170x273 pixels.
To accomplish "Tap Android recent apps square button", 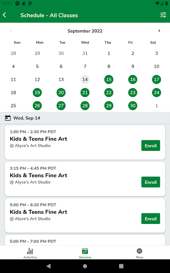I will pos(121,266).
